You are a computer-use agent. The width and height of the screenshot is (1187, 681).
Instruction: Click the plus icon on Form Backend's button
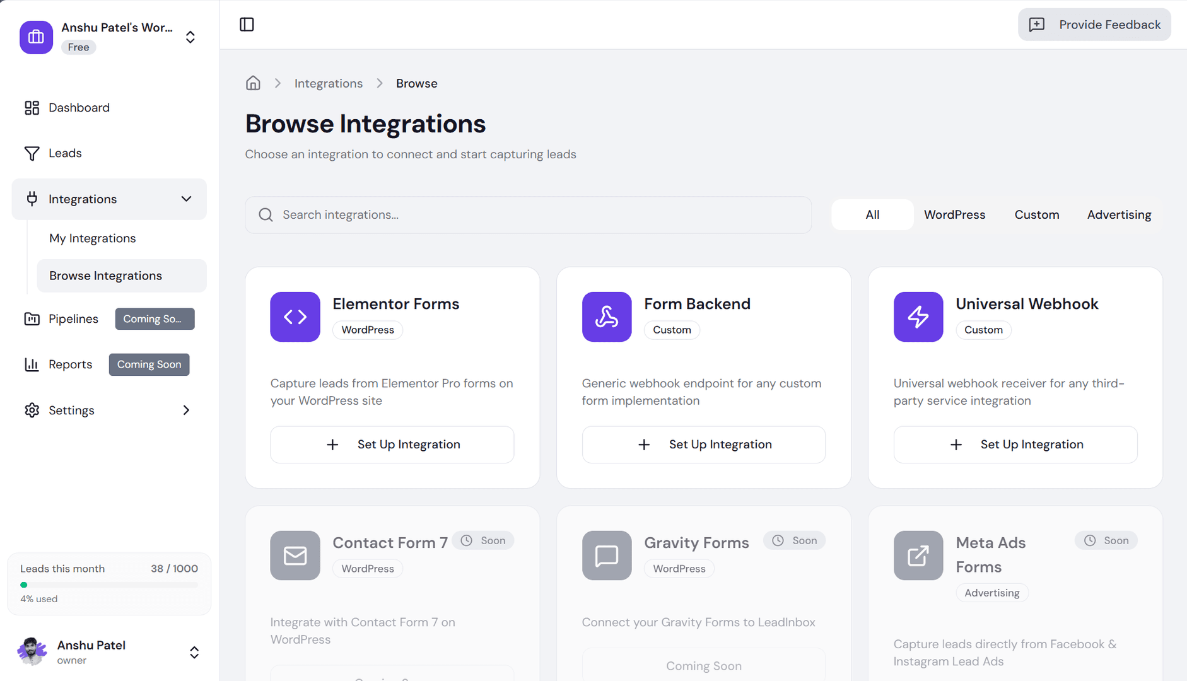click(644, 445)
